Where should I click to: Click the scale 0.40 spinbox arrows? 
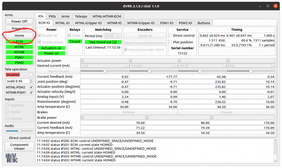click(x=31, y=81)
